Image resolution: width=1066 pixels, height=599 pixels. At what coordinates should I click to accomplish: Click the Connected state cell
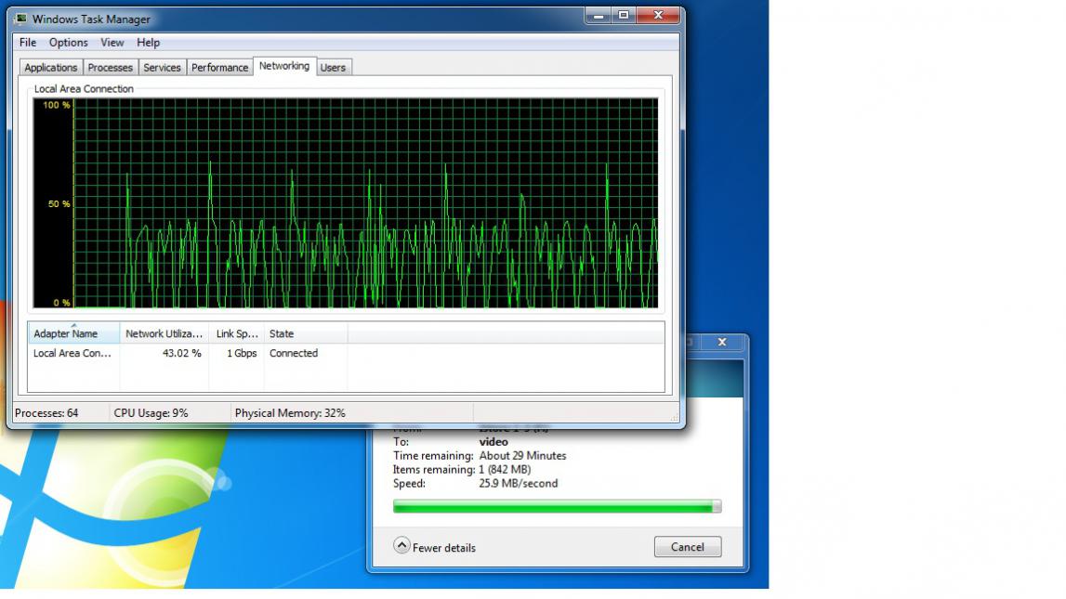(294, 353)
